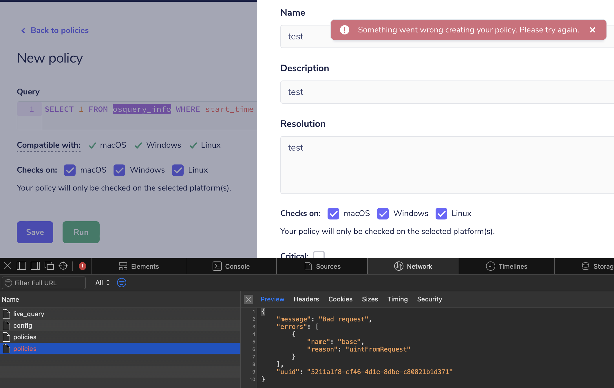614x388 pixels.
Task: Click the SQL query editor line
Action: 149,109
